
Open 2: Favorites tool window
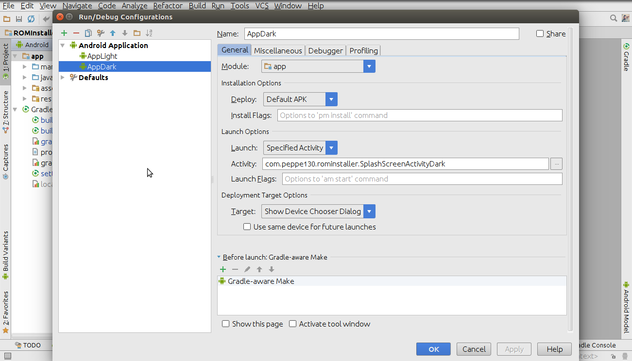[x=6, y=312]
